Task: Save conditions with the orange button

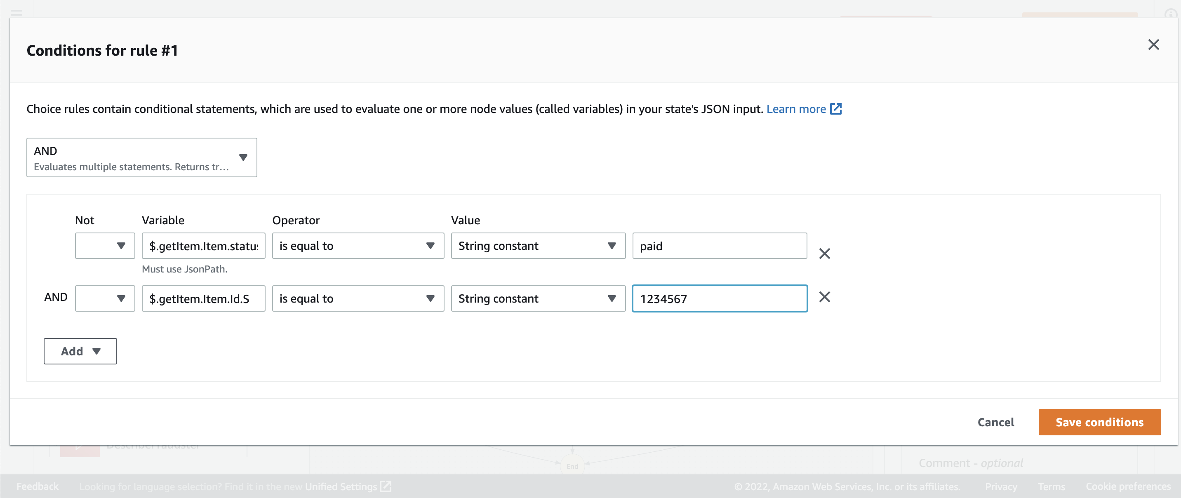Action: coord(1099,422)
